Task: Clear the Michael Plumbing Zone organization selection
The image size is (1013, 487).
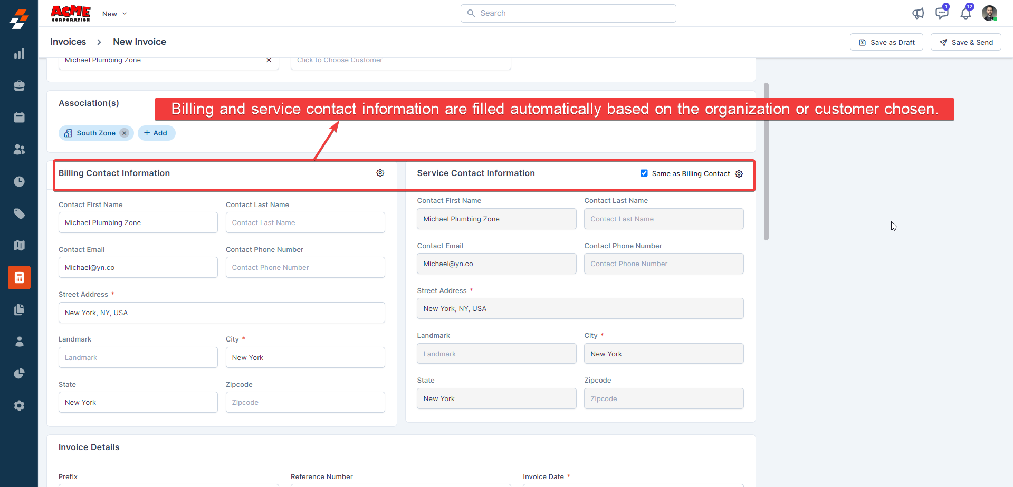Action: (269, 61)
